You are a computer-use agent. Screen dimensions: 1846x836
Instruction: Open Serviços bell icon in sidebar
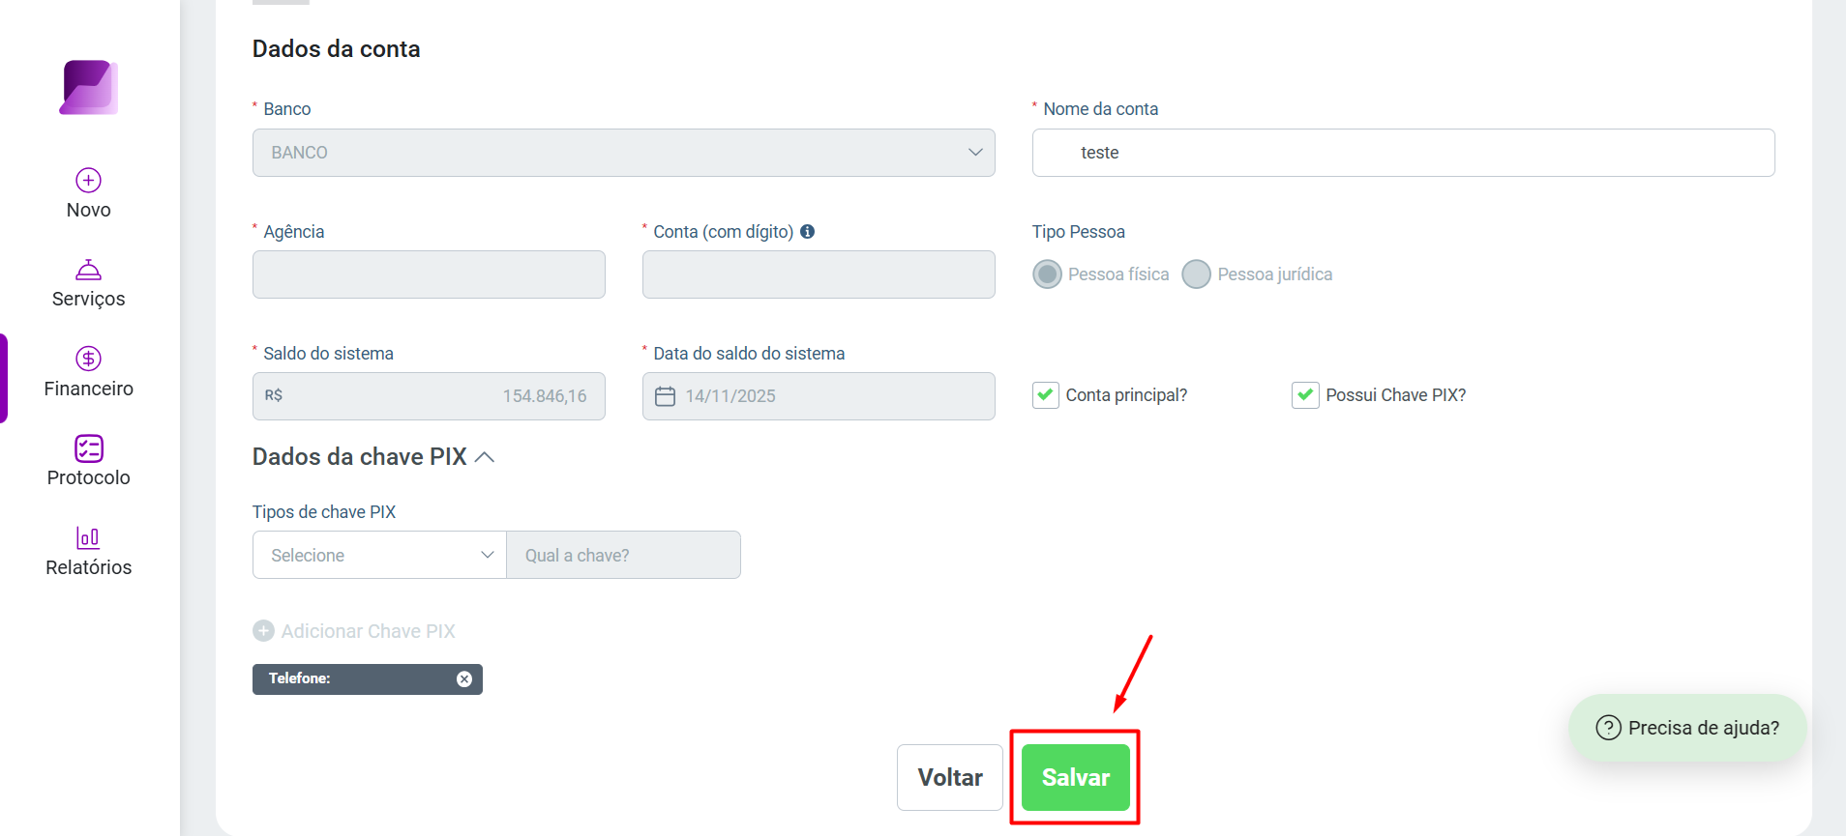click(x=89, y=270)
